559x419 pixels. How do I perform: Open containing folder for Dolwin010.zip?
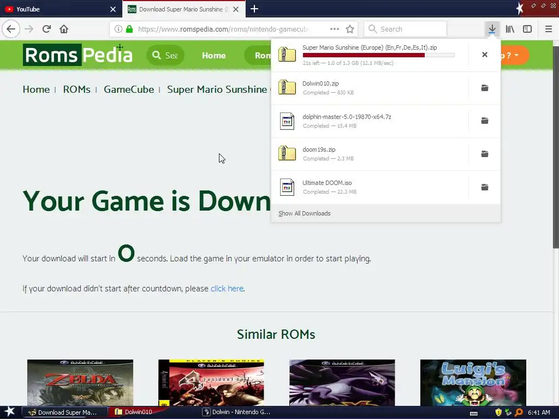(485, 88)
